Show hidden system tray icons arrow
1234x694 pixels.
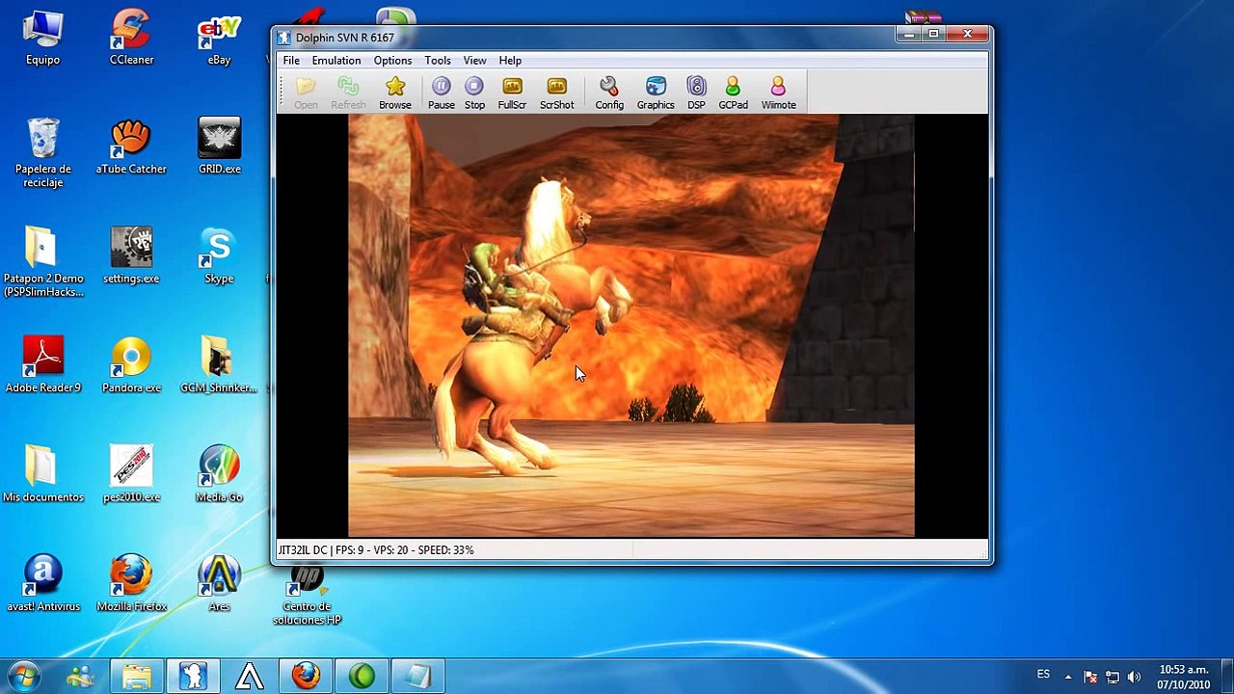pyautogui.click(x=1068, y=677)
